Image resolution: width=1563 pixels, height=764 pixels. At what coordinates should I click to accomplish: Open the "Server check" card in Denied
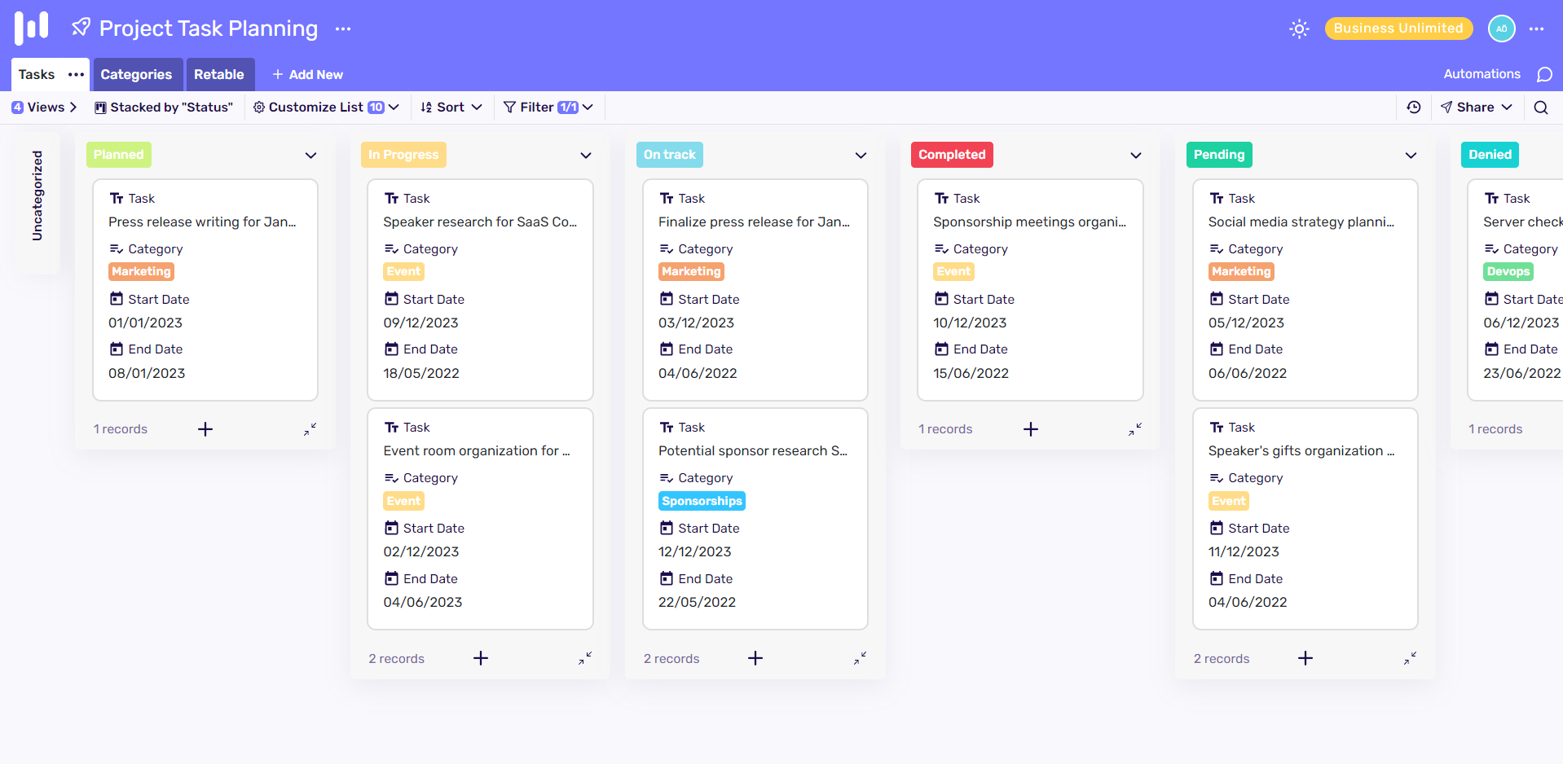pyautogui.click(x=1515, y=290)
